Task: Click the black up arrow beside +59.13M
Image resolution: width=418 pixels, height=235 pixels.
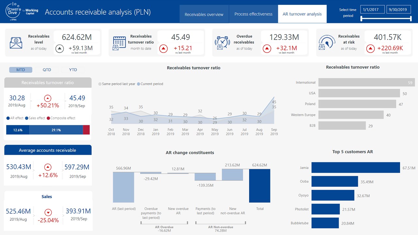Action: tap(59, 49)
